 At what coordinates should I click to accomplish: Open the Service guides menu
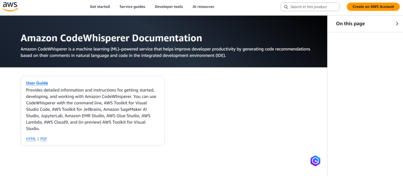coord(132,7)
